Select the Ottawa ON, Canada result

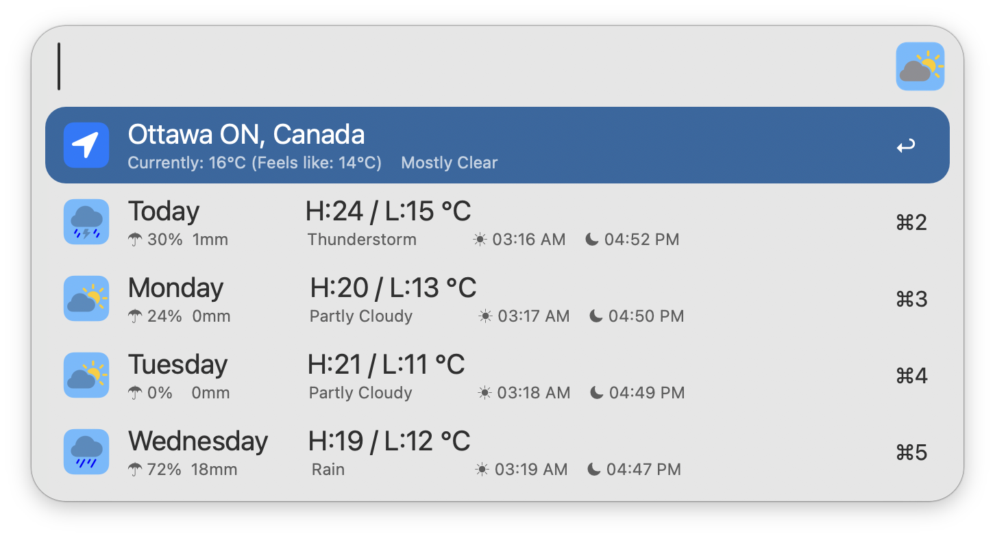[x=246, y=135]
